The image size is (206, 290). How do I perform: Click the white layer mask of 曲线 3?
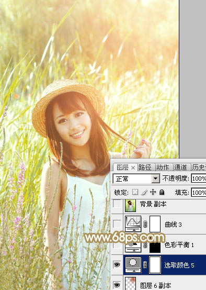point(155,224)
